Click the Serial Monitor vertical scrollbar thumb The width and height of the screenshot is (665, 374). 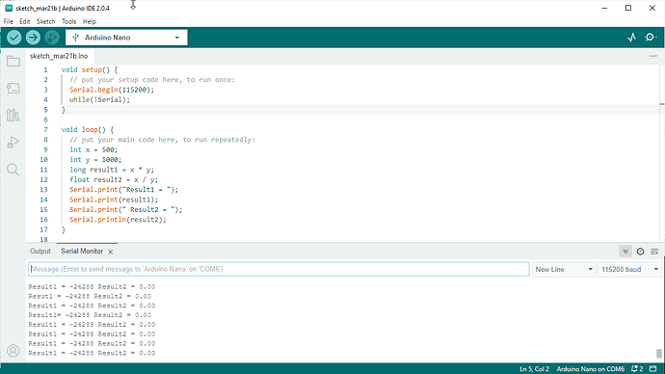658,353
